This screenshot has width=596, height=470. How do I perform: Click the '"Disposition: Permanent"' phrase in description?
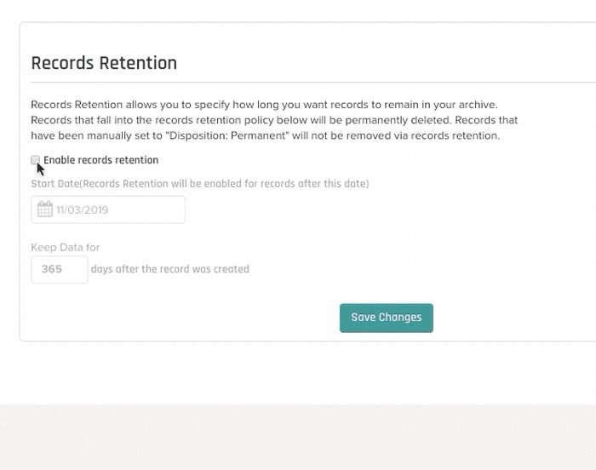(x=227, y=135)
